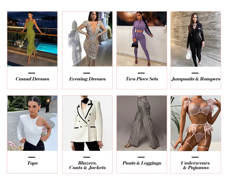Open the Casual Dresses category image
This screenshot has height=181, width=229.
coord(32,39)
